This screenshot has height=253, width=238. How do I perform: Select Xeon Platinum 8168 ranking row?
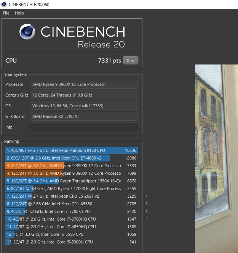click(72, 150)
